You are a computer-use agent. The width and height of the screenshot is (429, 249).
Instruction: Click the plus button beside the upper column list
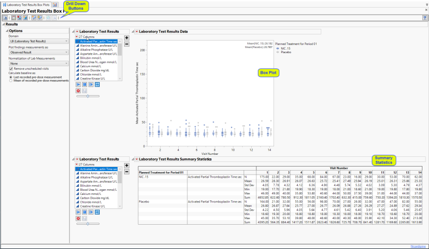click(x=127, y=37)
